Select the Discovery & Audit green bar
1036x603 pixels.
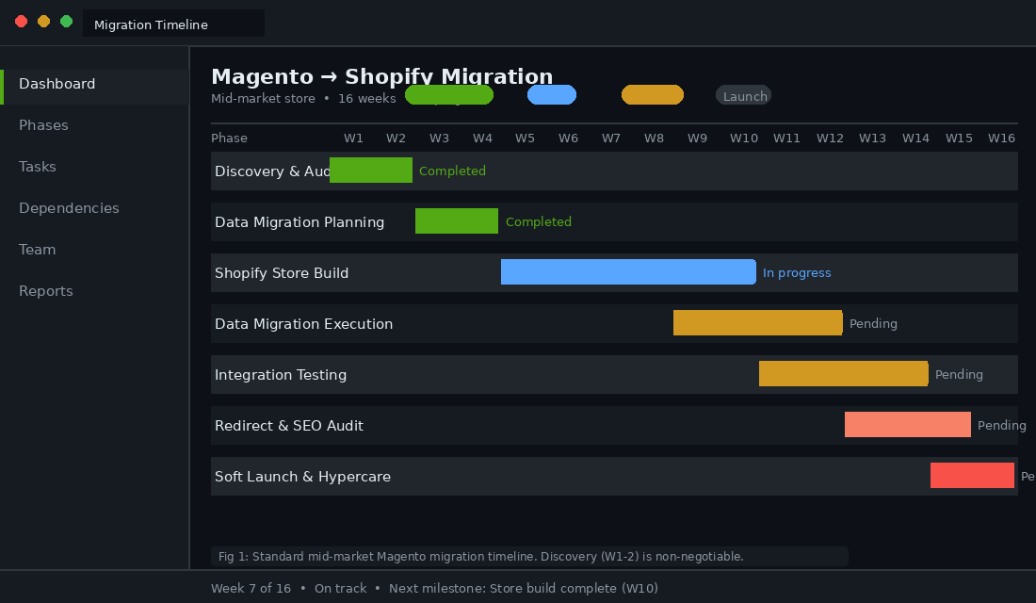pyautogui.click(x=371, y=171)
